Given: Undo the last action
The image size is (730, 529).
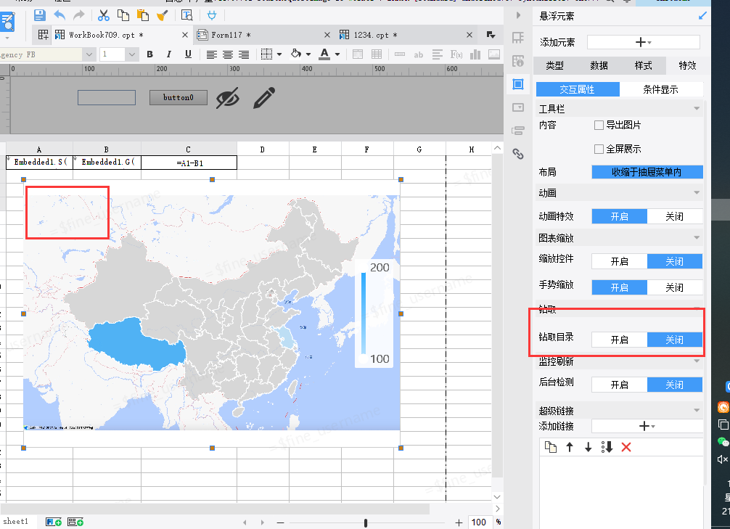Looking at the screenshot, I should [x=60, y=15].
